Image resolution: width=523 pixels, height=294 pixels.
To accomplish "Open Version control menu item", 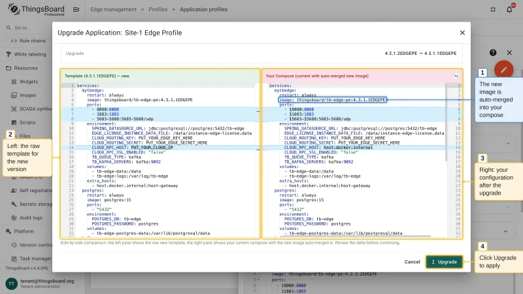I will click(36, 245).
